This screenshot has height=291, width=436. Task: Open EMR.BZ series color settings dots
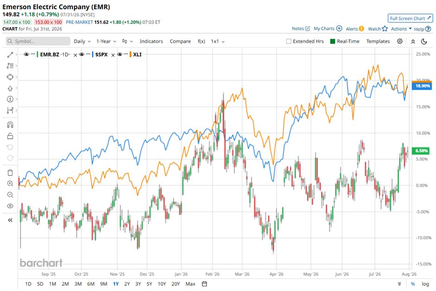33,54
